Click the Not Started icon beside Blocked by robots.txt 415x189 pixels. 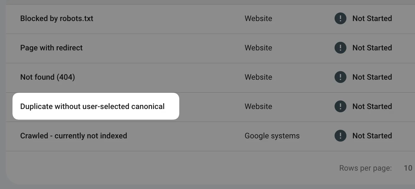click(340, 18)
